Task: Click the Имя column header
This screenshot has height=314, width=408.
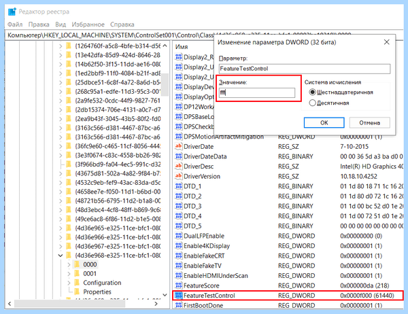Action: (x=182, y=47)
